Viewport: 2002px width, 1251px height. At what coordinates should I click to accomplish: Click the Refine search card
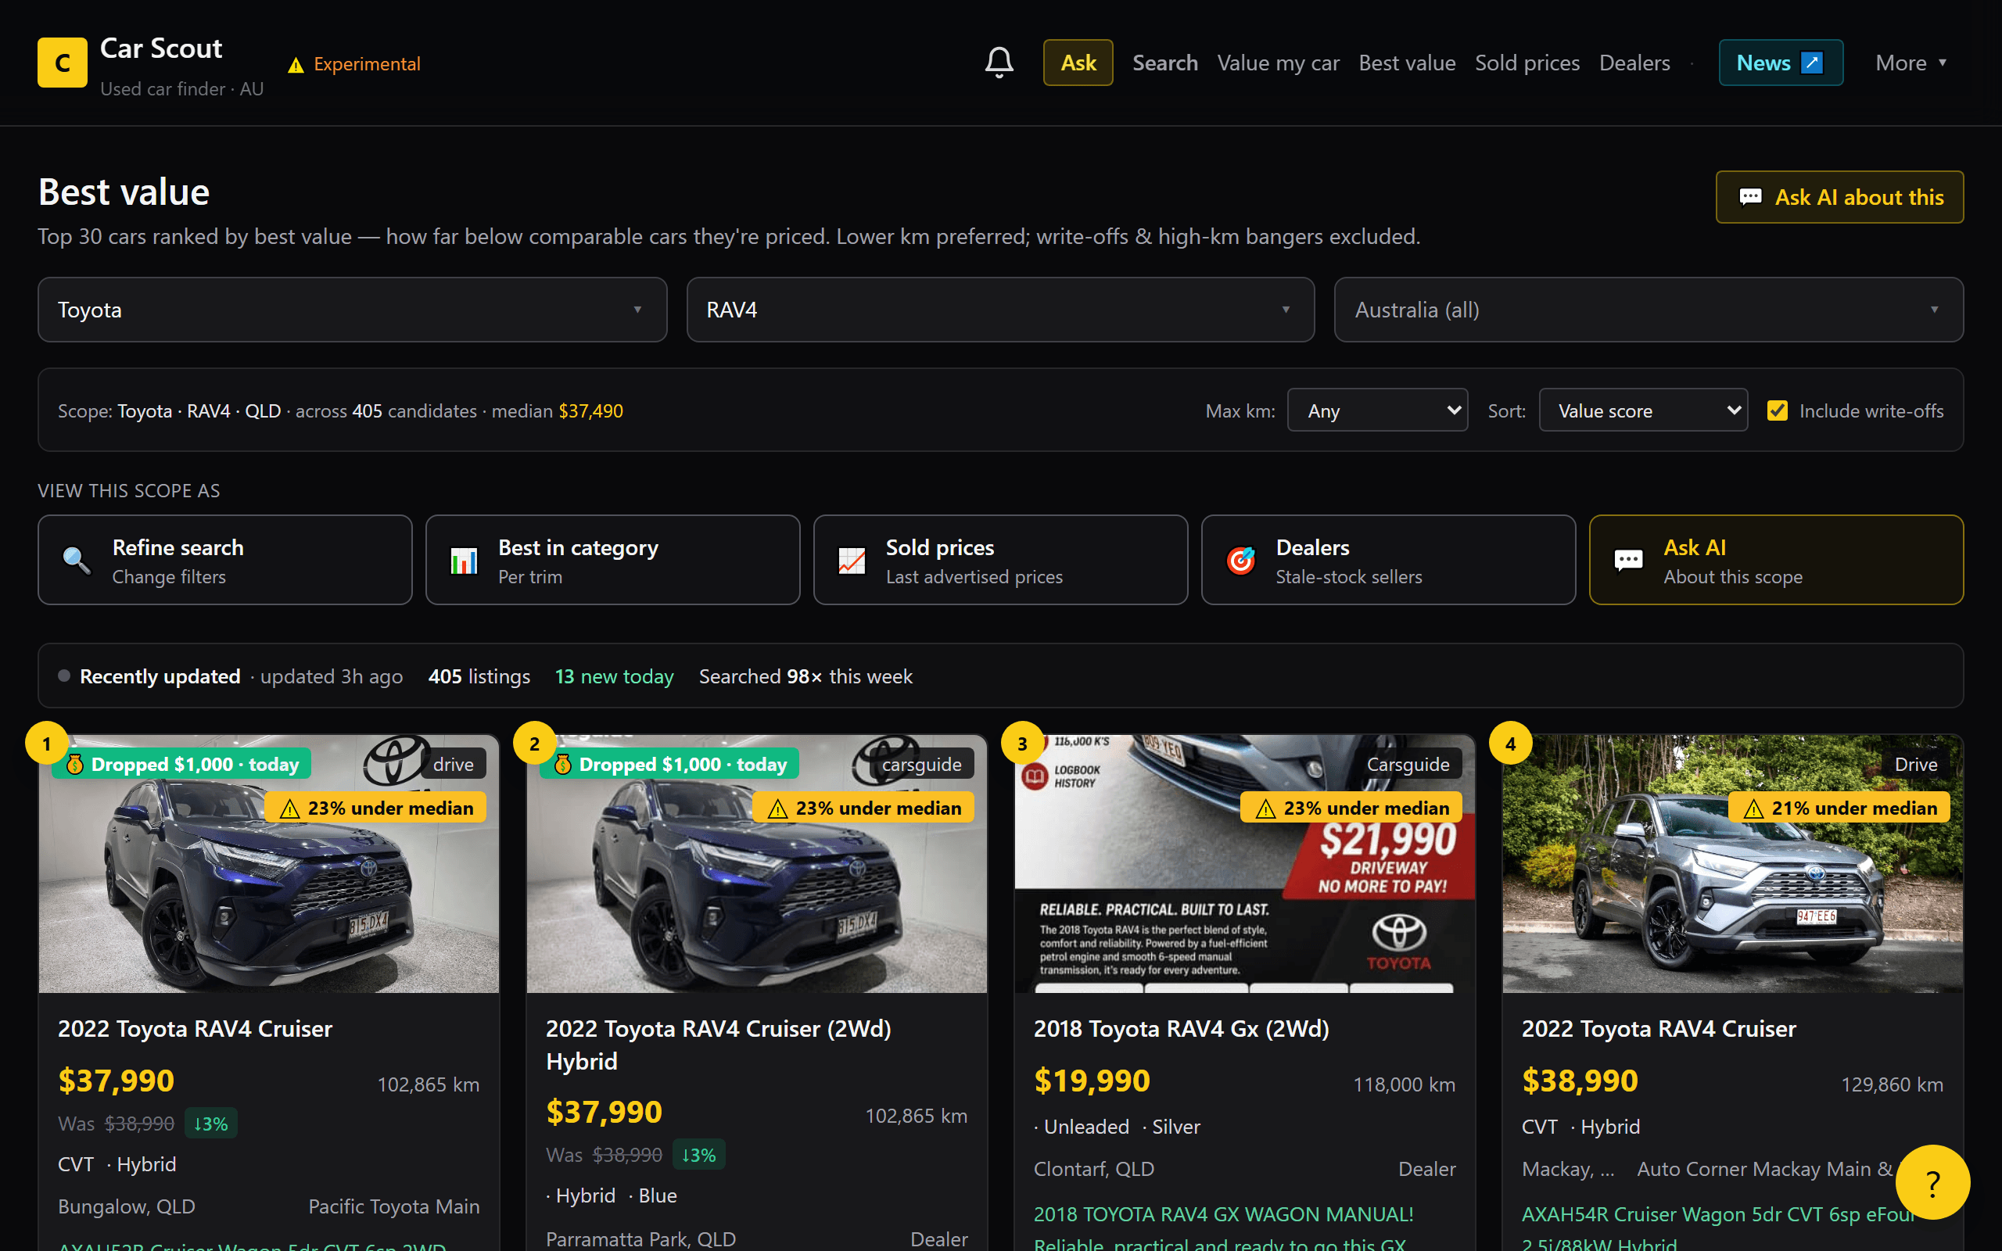point(225,560)
